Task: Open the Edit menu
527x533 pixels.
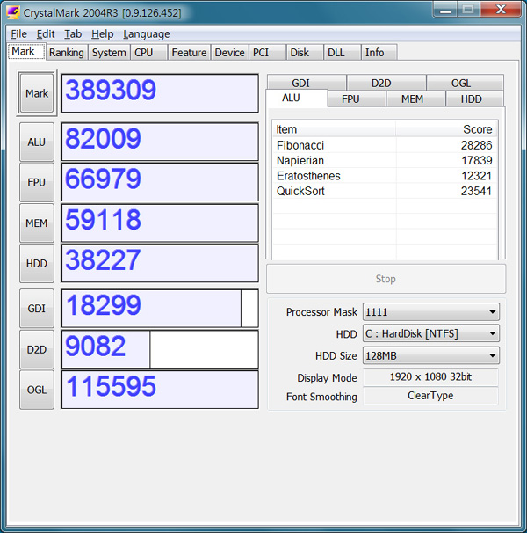Action: point(46,34)
